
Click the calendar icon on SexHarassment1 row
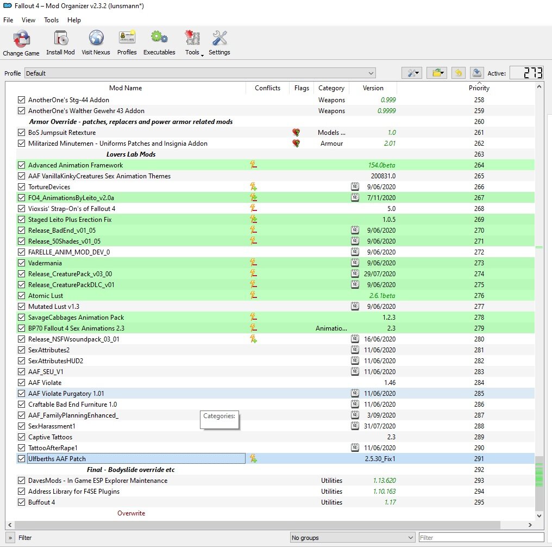tap(355, 426)
